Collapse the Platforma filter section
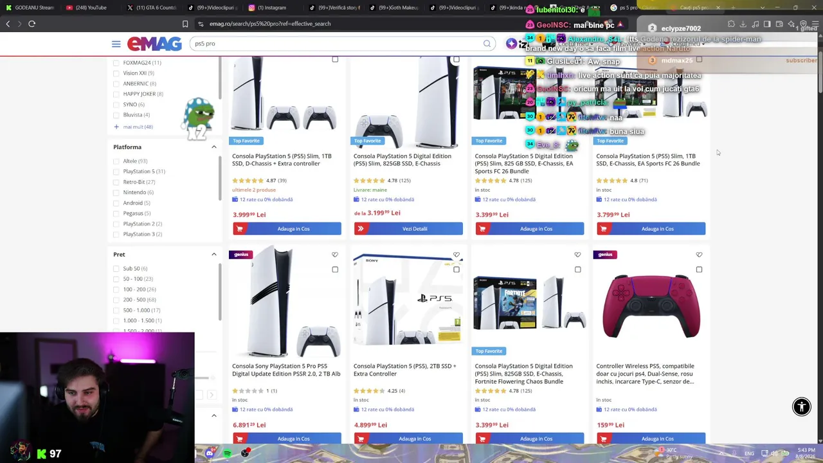823x463 pixels. [214, 147]
